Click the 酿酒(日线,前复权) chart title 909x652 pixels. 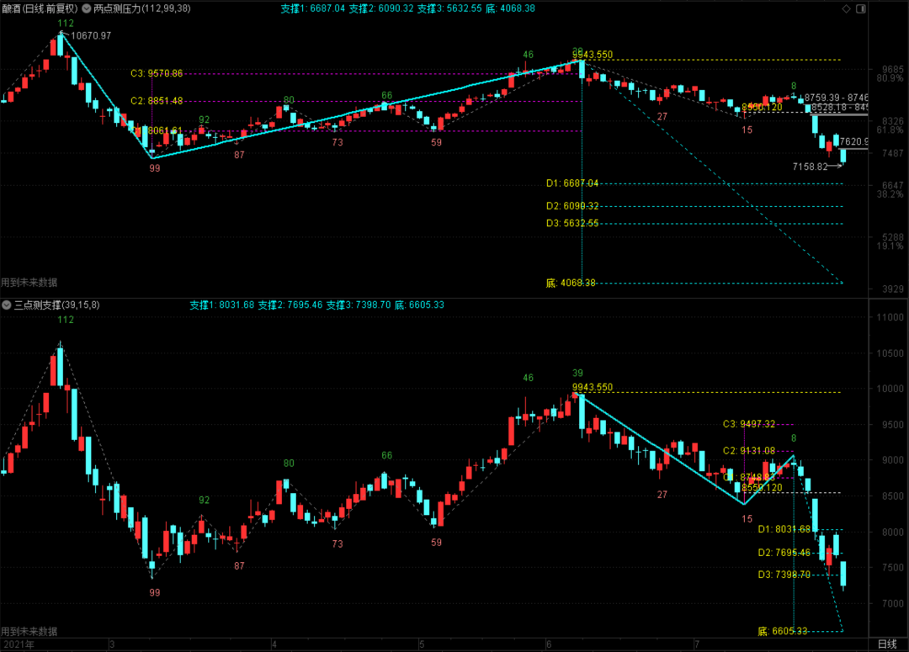pyautogui.click(x=40, y=8)
